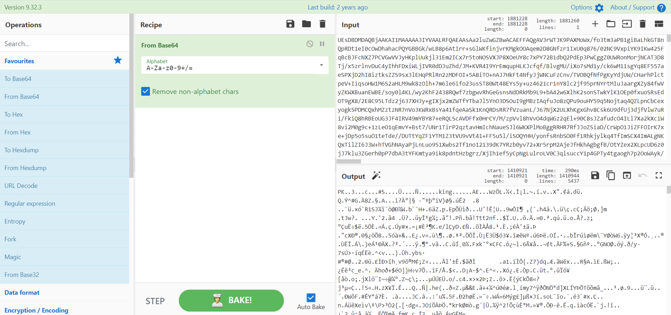Click the BAKE! button
This screenshot has width=671, height=315.
click(231, 300)
